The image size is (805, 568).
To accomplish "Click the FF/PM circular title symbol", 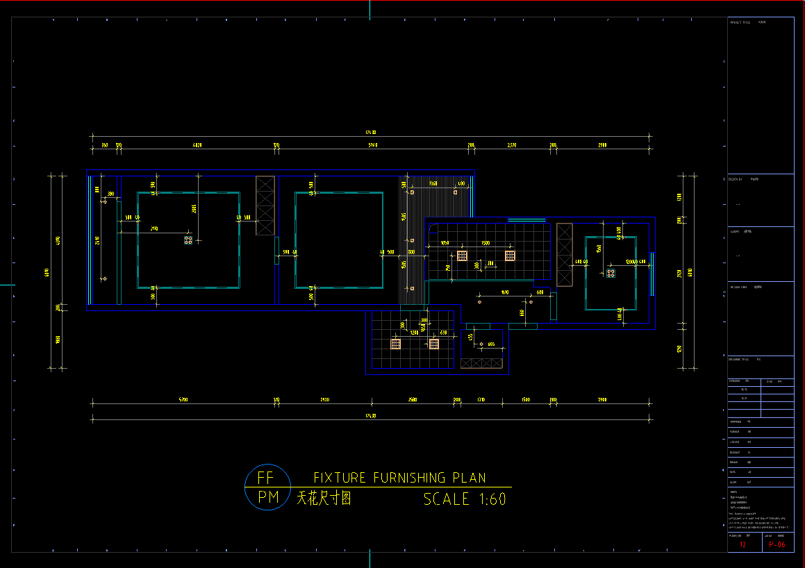I will pyautogui.click(x=267, y=487).
